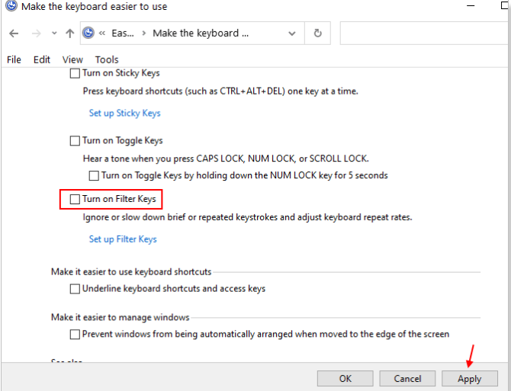Click the window title bar icon

click(11, 6)
